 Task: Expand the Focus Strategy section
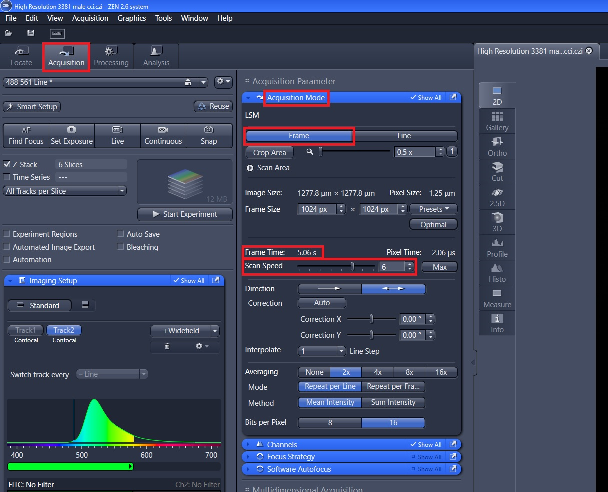click(291, 457)
